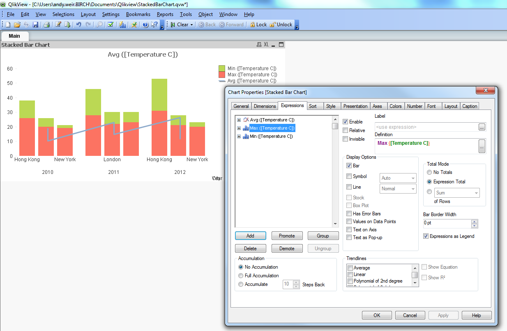Open the Line style dropdown showing Normal
The width and height of the screenshot is (507, 331).
pos(398,189)
